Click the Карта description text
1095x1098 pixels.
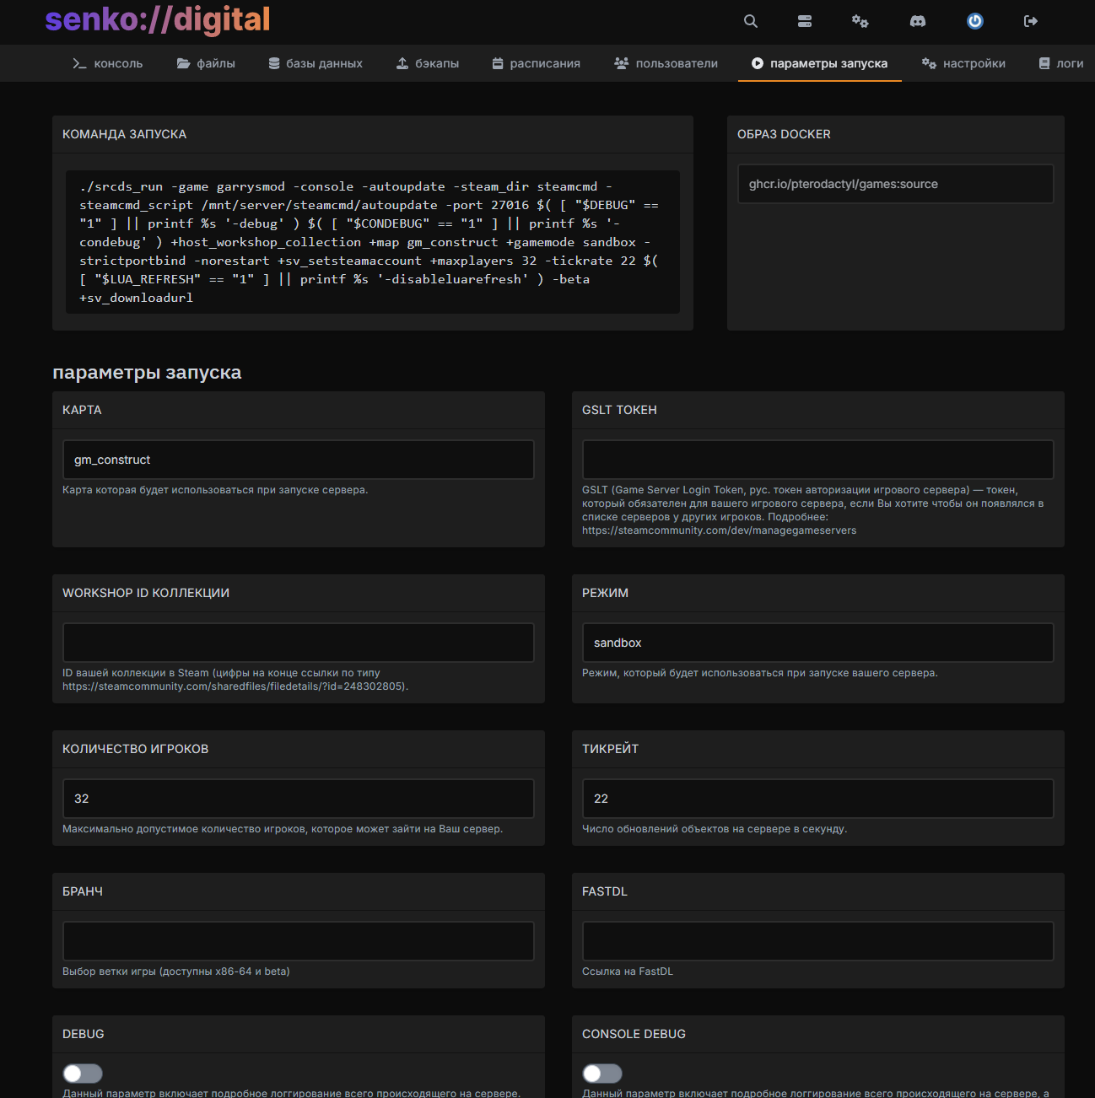click(x=215, y=490)
